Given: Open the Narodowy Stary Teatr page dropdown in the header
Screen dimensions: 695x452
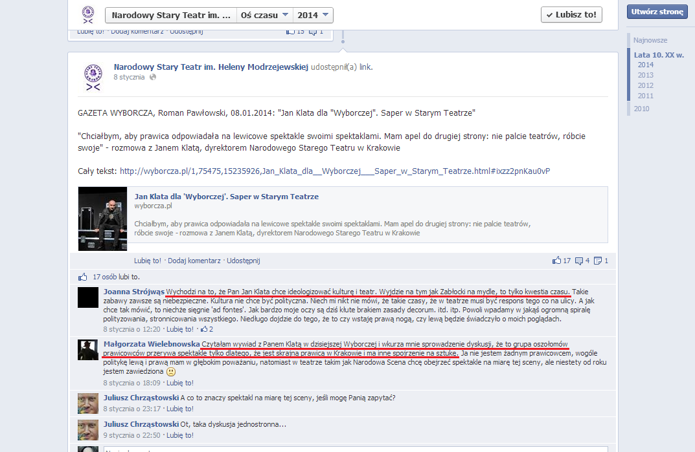Looking at the screenshot, I should [171, 15].
